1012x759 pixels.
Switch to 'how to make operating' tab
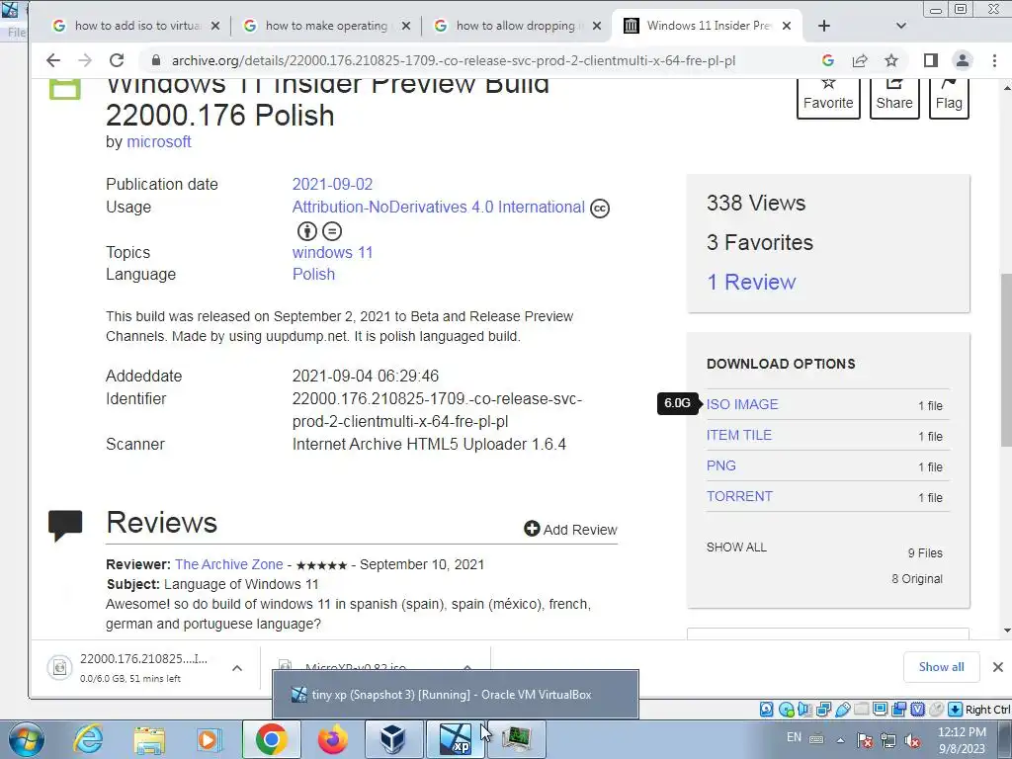(x=326, y=26)
